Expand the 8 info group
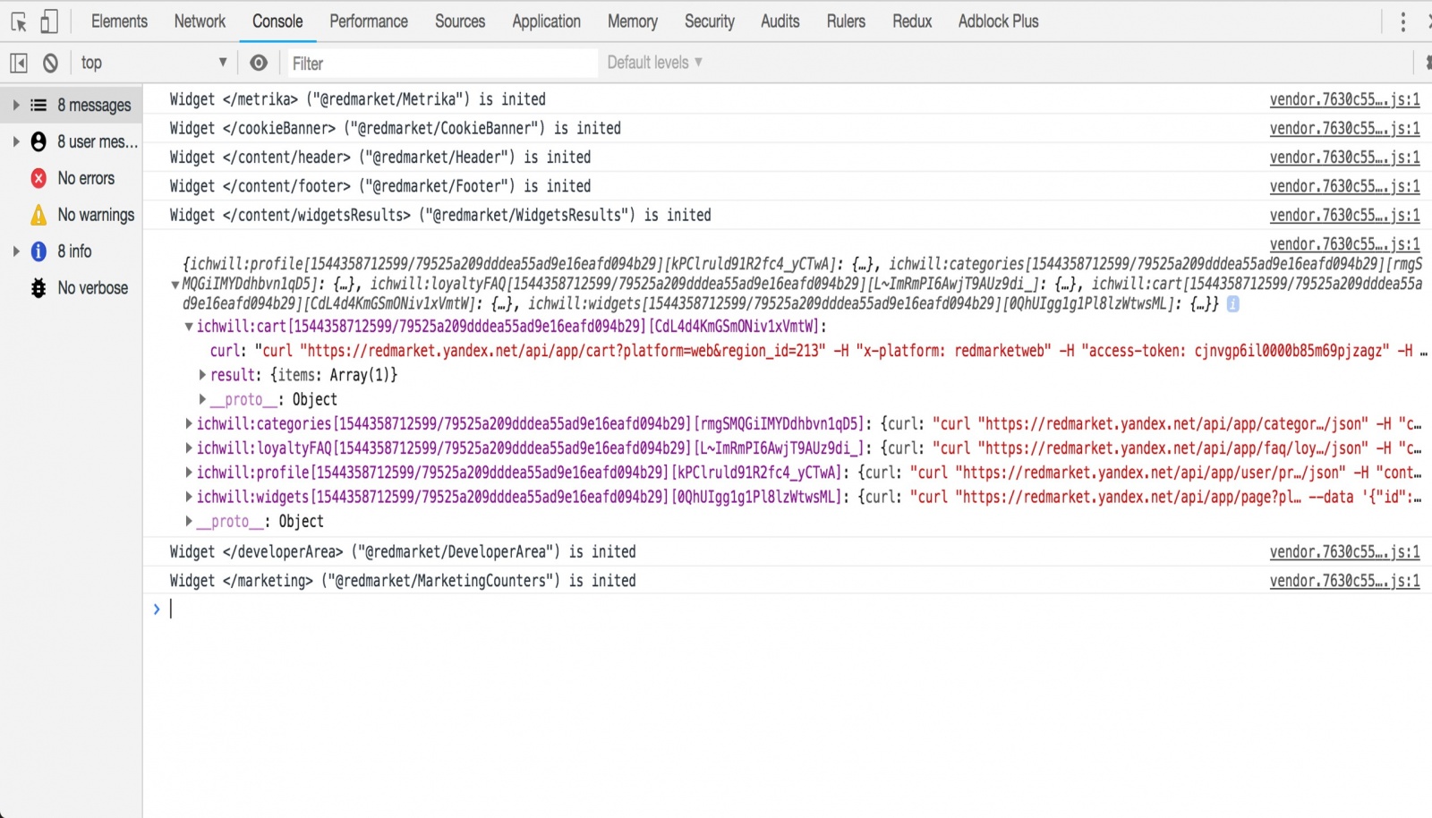This screenshot has width=1432, height=818. pyautogui.click(x=15, y=251)
